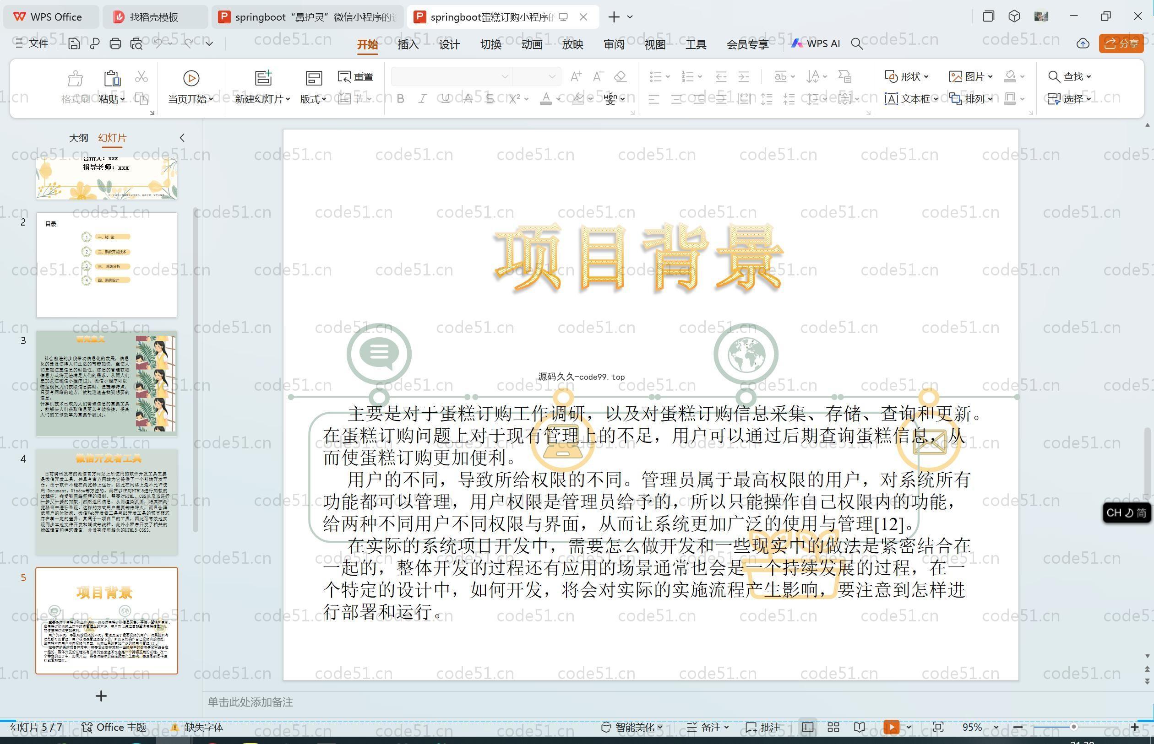Screen dimensions: 1154x744
Task: Click the Paste clipboard icon
Action: [x=112, y=78]
